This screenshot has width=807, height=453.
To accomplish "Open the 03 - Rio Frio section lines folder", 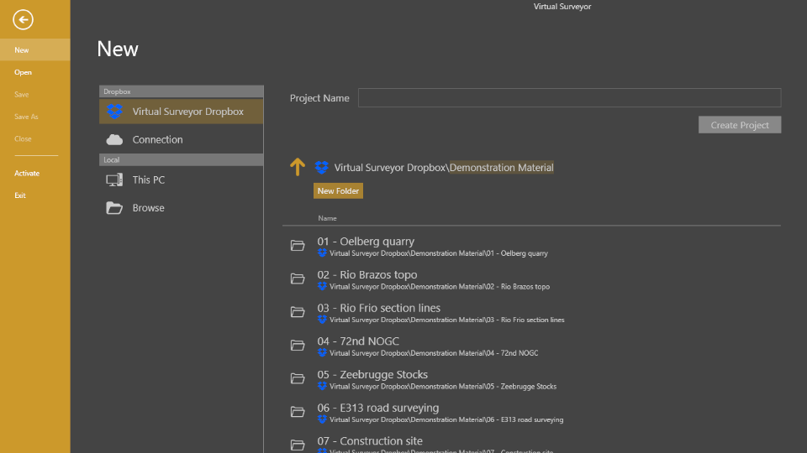I will pos(379,308).
